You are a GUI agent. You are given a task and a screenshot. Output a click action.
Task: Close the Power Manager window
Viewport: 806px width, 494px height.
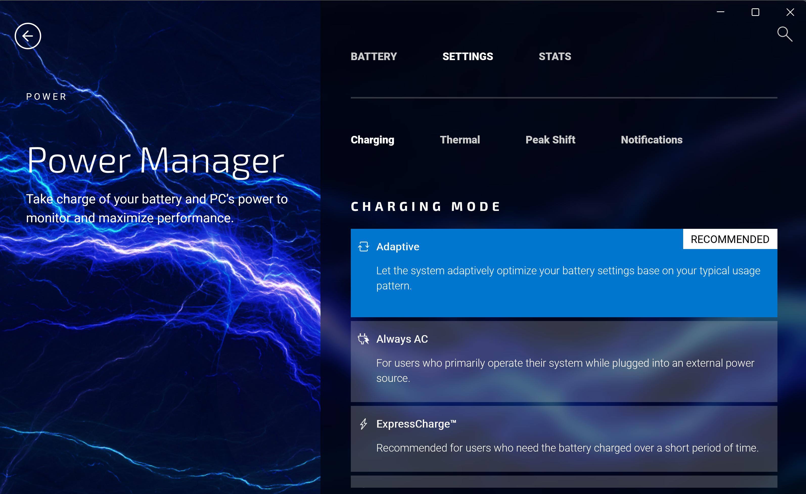tap(790, 12)
